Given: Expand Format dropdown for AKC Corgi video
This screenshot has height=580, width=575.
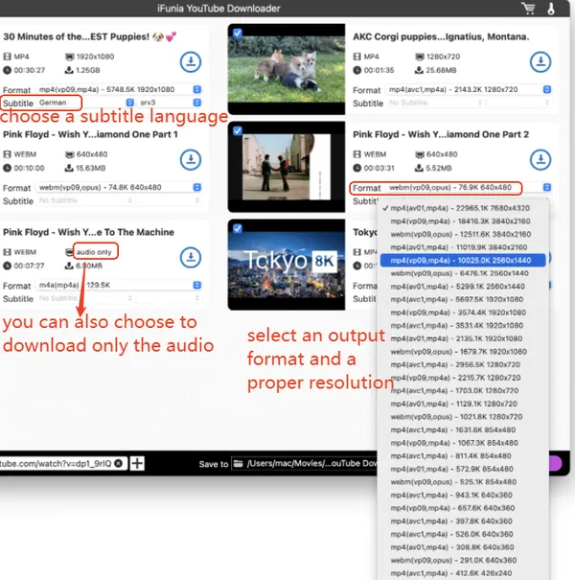Looking at the screenshot, I should (468, 89).
